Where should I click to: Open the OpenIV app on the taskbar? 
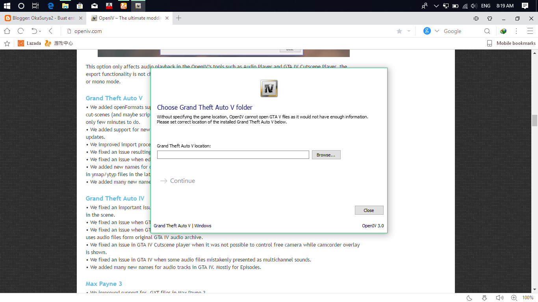click(139, 6)
